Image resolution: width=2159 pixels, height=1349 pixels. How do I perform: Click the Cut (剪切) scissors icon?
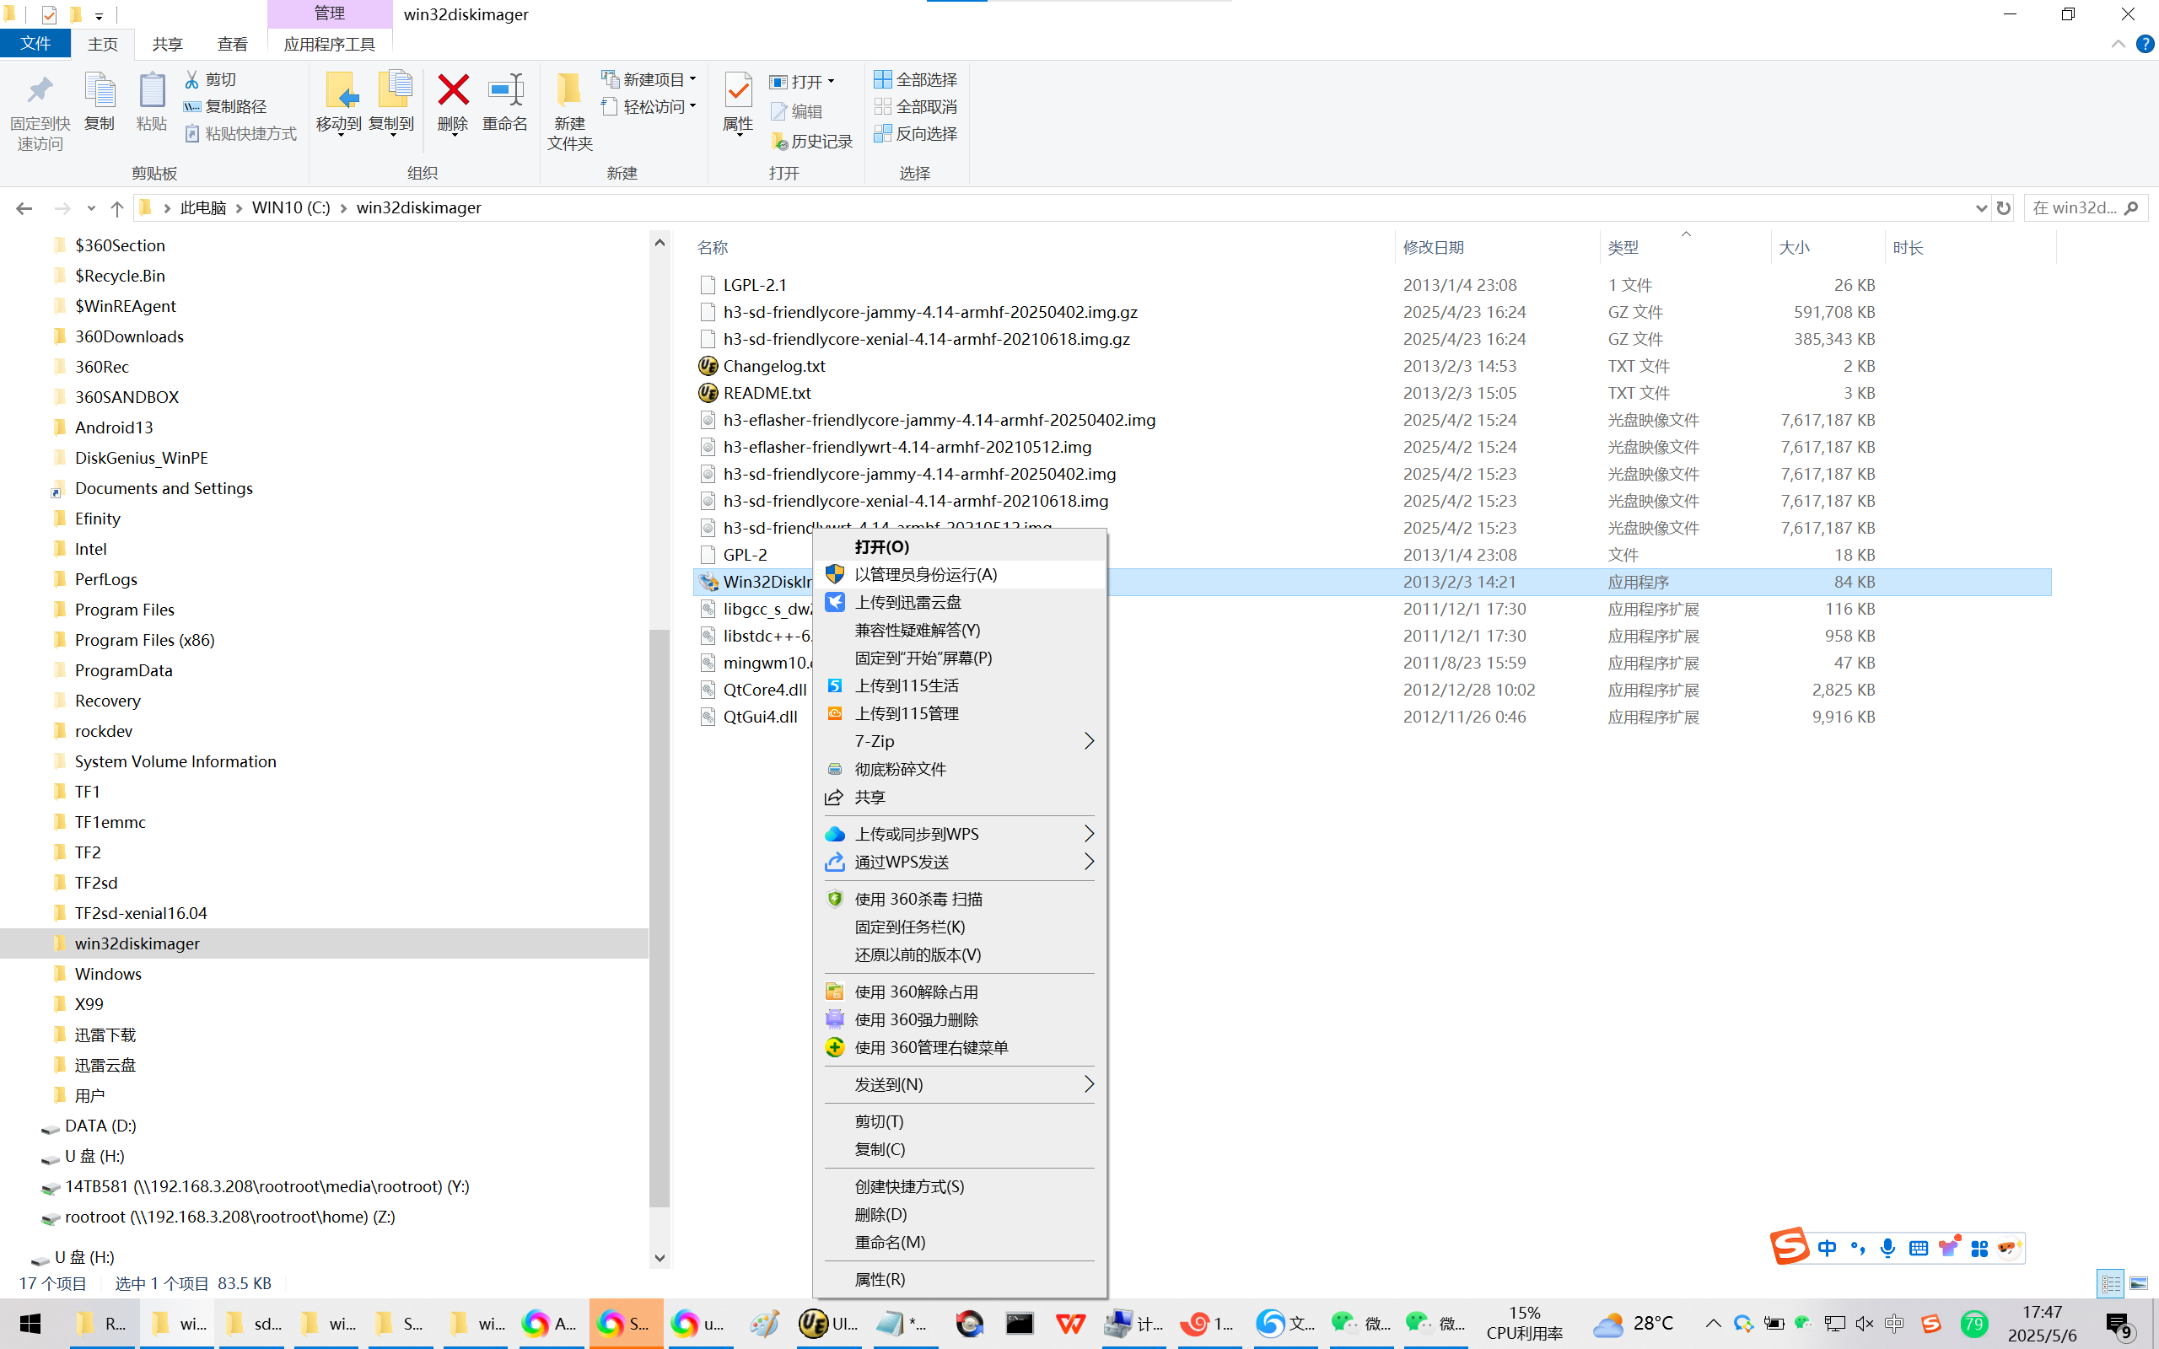(191, 79)
